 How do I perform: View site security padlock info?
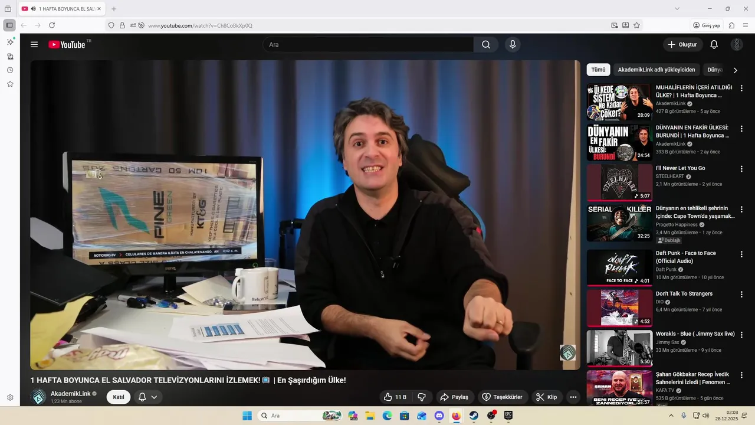point(122,25)
